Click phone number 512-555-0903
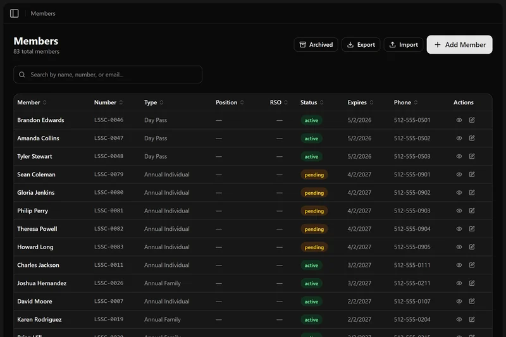Image resolution: width=506 pixels, height=337 pixels. [412, 211]
